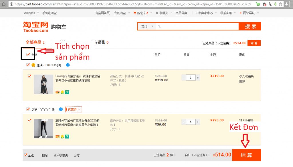Viewport: 293px width, 167px height.
Task: Click the small 结算 button at top right
Action: pos(254,43)
